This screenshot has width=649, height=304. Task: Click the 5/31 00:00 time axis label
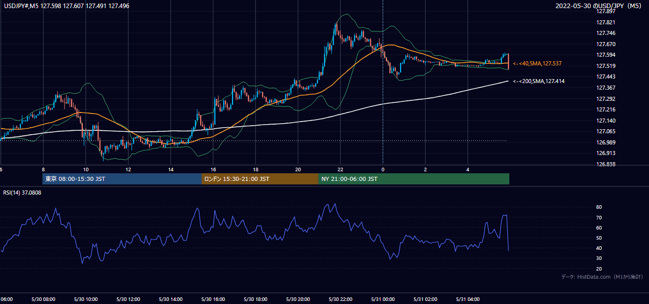tap(382, 299)
